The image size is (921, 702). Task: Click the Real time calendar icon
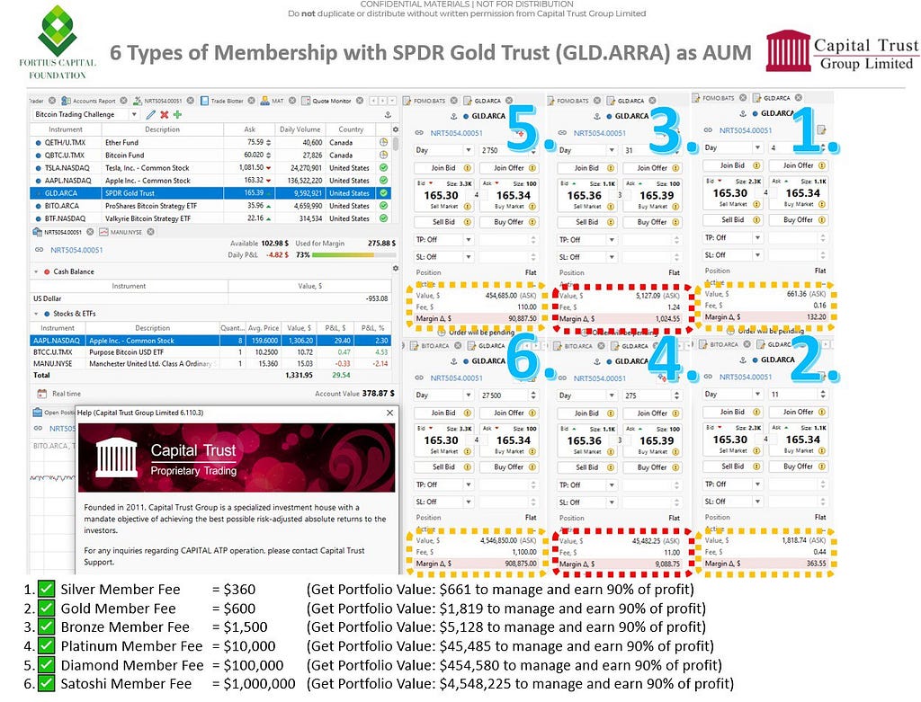[x=41, y=394]
